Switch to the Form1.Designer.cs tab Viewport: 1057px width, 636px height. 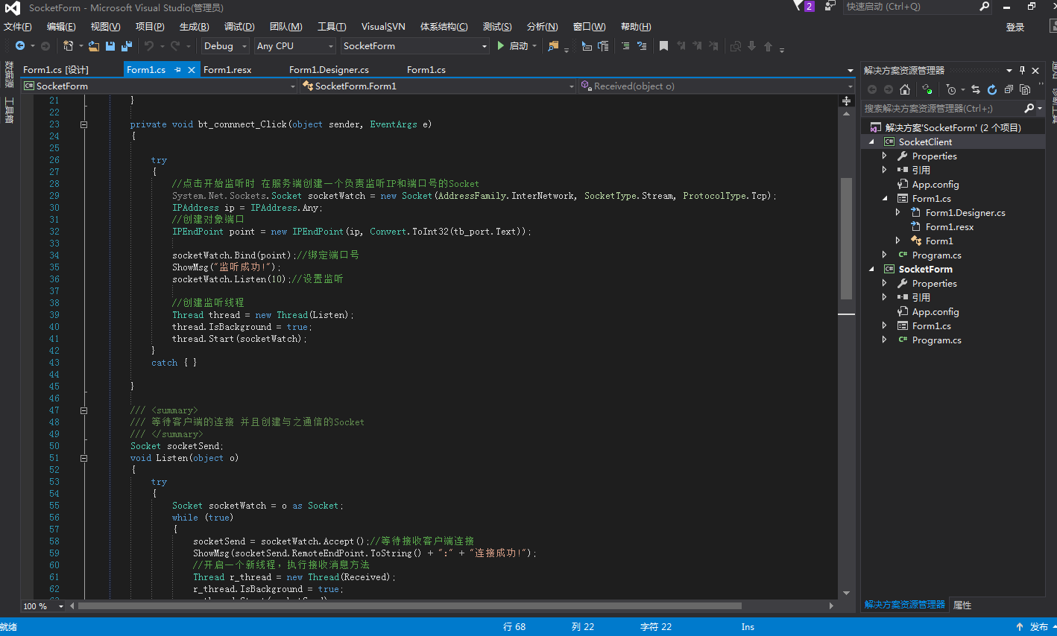[x=329, y=69]
